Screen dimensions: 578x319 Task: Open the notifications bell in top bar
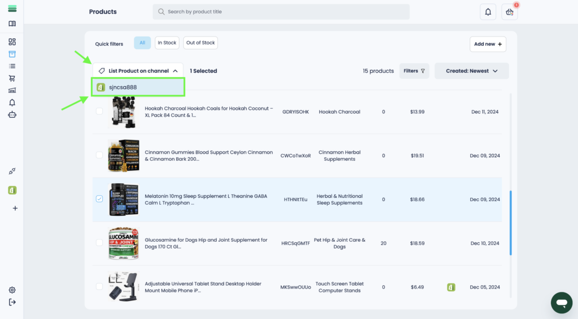pyautogui.click(x=488, y=12)
